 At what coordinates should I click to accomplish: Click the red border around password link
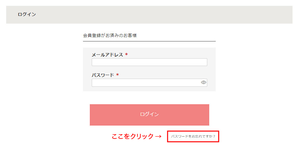(193, 131)
